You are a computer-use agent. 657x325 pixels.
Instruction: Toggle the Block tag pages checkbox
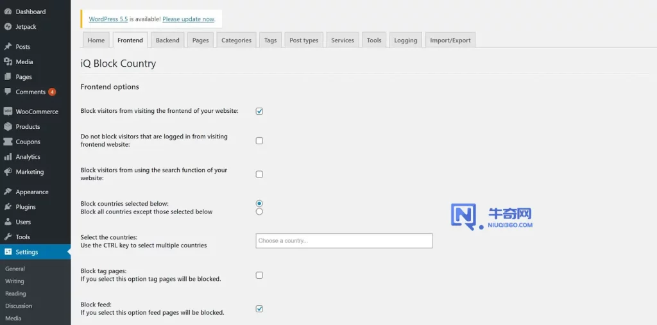pyautogui.click(x=259, y=275)
